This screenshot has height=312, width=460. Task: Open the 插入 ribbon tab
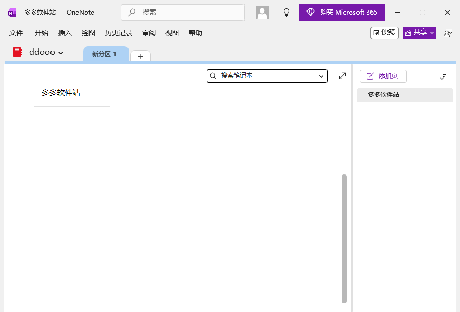click(65, 33)
